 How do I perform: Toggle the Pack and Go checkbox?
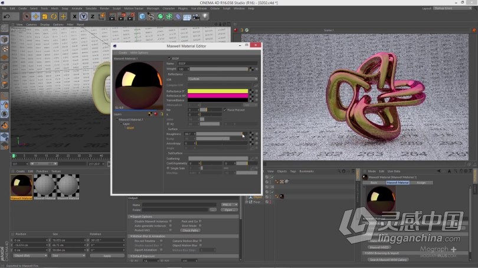coord(200,221)
